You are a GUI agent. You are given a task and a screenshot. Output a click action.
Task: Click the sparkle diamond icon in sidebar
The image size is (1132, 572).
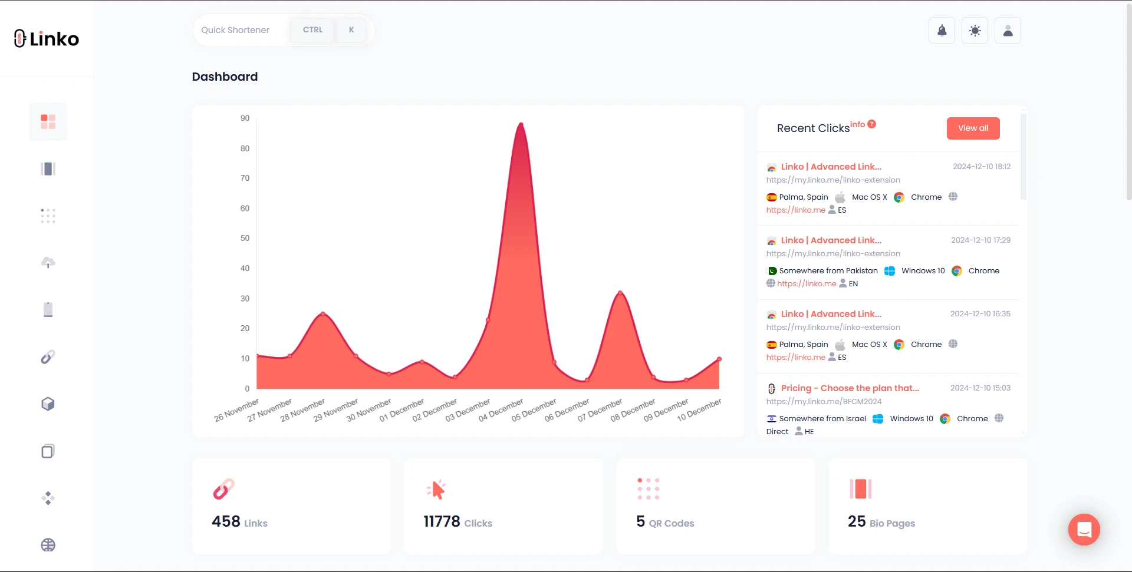(48, 498)
